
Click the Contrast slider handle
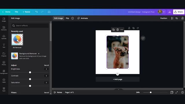30,79
